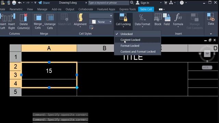
Task: Open the Collaborate ribbon tab
Action: [86, 9]
